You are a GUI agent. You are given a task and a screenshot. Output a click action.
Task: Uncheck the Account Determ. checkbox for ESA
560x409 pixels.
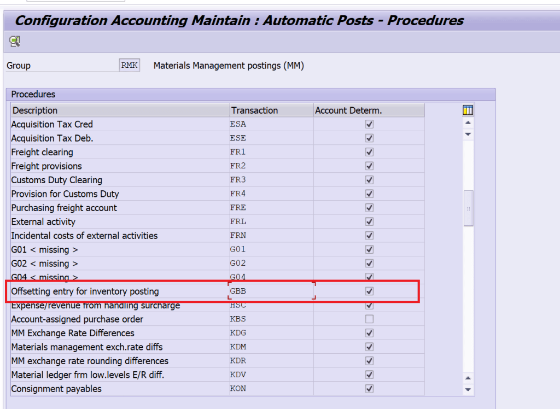[x=369, y=124]
